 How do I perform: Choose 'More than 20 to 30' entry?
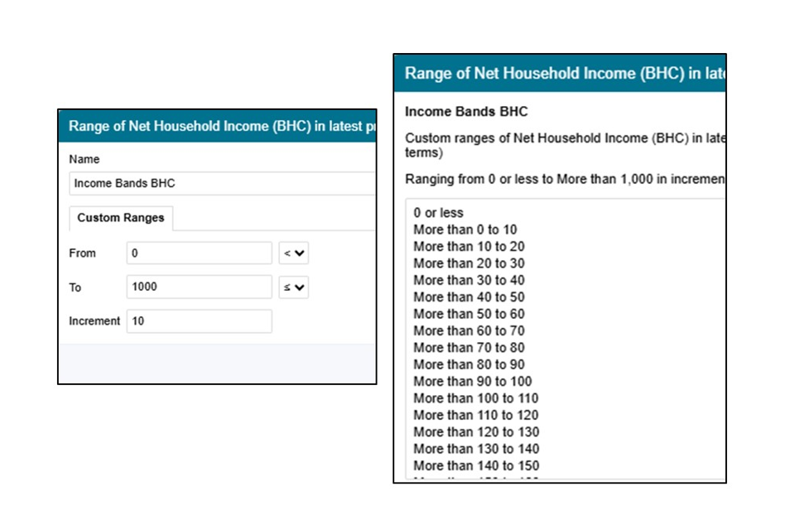coord(469,263)
